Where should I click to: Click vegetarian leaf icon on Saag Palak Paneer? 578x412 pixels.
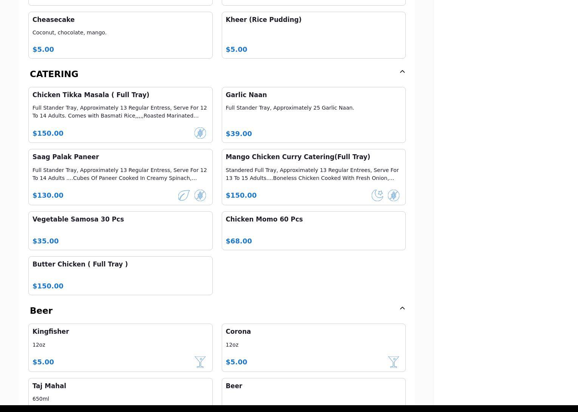point(184,195)
